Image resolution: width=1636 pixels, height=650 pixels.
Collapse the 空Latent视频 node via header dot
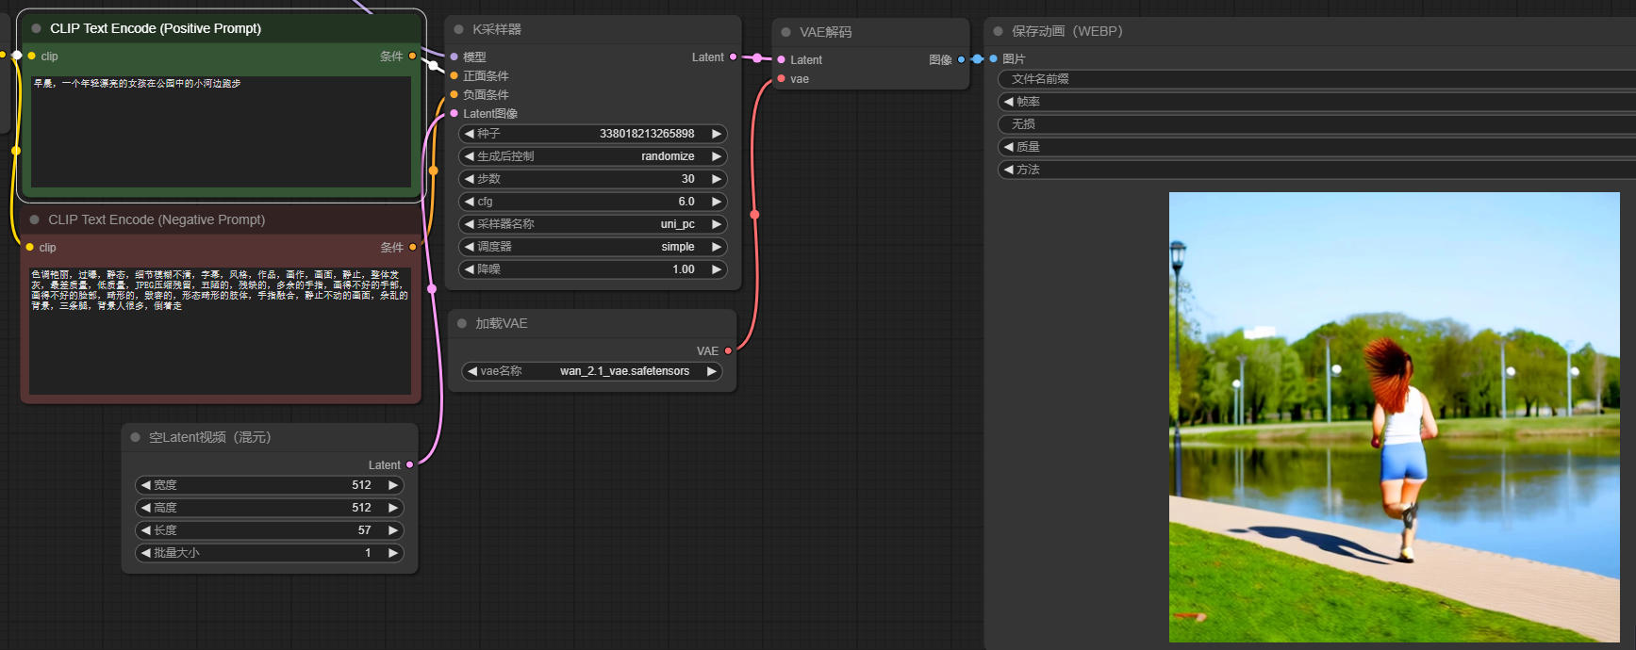pyautogui.click(x=136, y=437)
